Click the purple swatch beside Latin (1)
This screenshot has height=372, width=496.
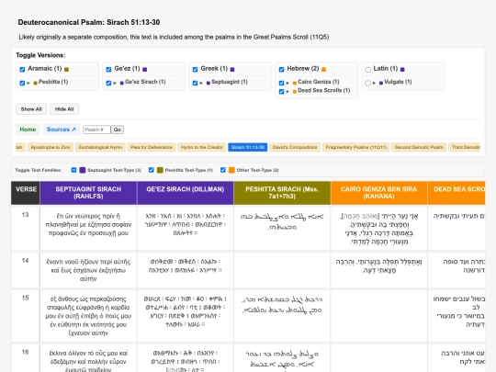(x=402, y=69)
